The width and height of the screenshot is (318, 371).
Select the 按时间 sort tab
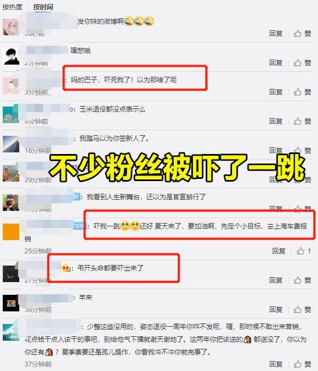click(x=43, y=7)
